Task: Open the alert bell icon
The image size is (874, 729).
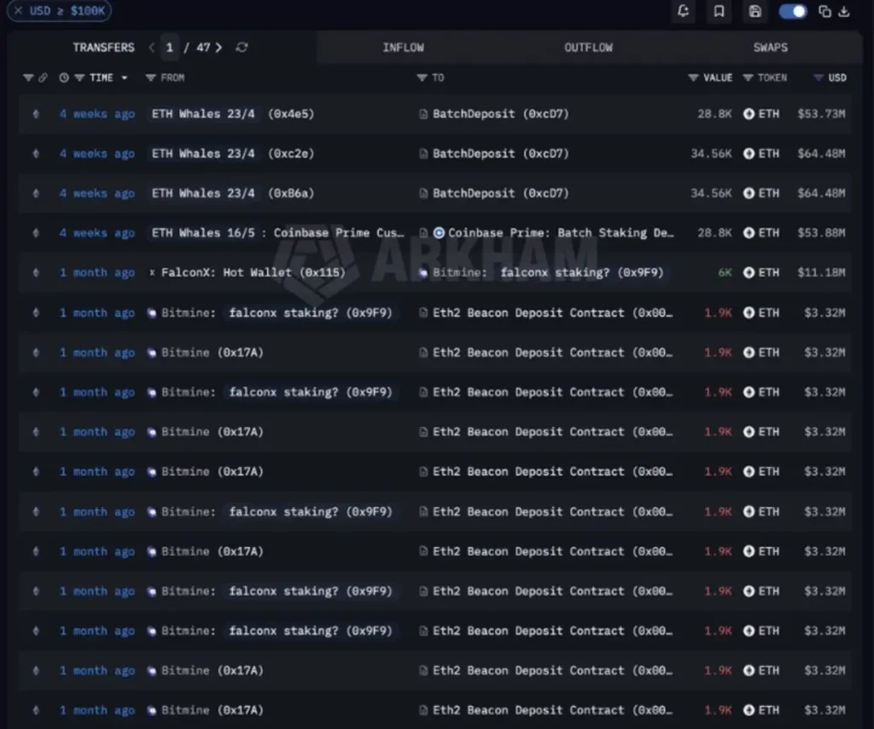Action: pyautogui.click(x=683, y=11)
